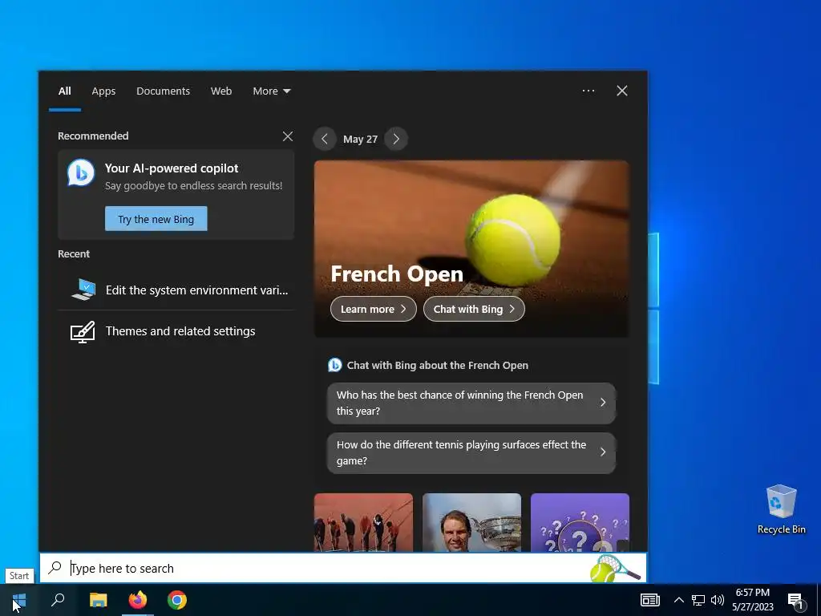Go to the previous day arrow

pos(325,139)
